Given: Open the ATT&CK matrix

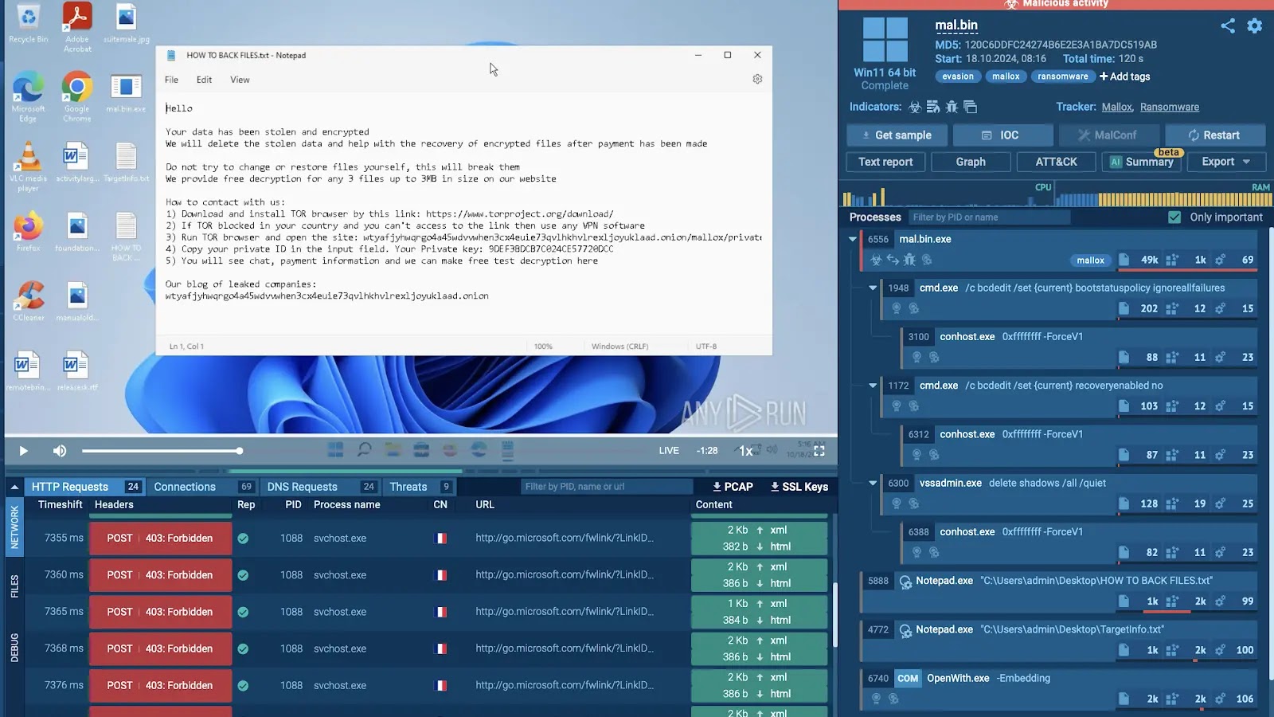Looking at the screenshot, I should (x=1056, y=162).
